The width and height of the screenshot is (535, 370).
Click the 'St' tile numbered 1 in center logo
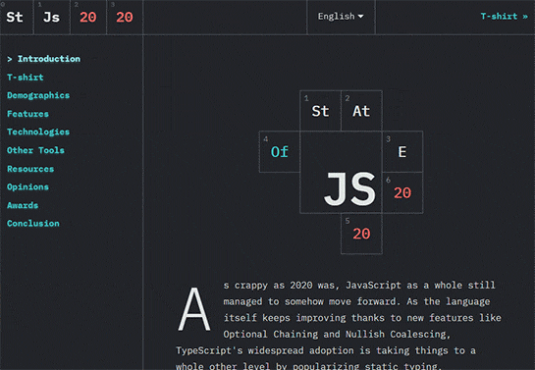[320, 111]
